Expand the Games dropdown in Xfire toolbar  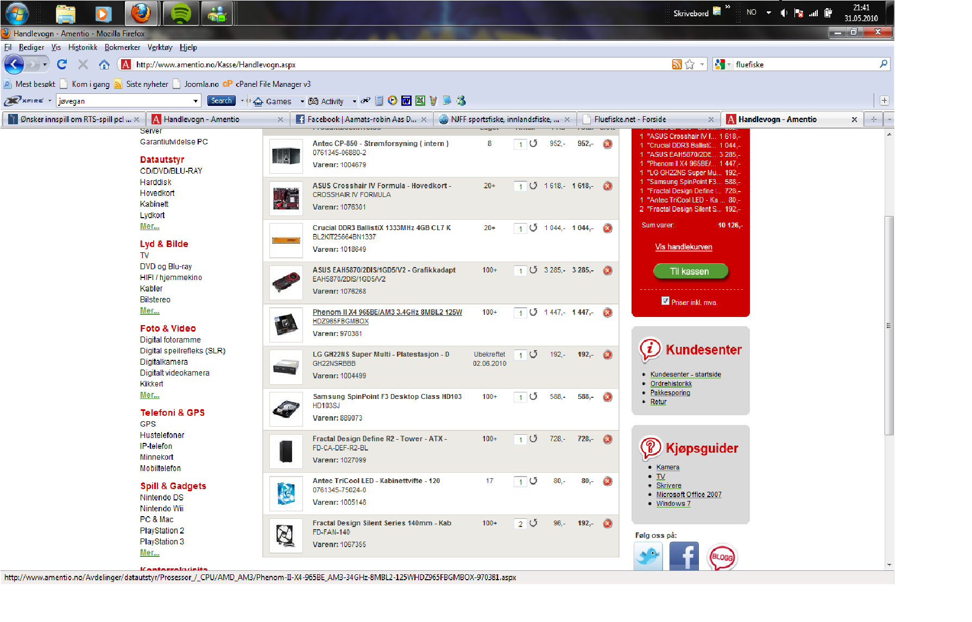pyautogui.click(x=302, y=101)
